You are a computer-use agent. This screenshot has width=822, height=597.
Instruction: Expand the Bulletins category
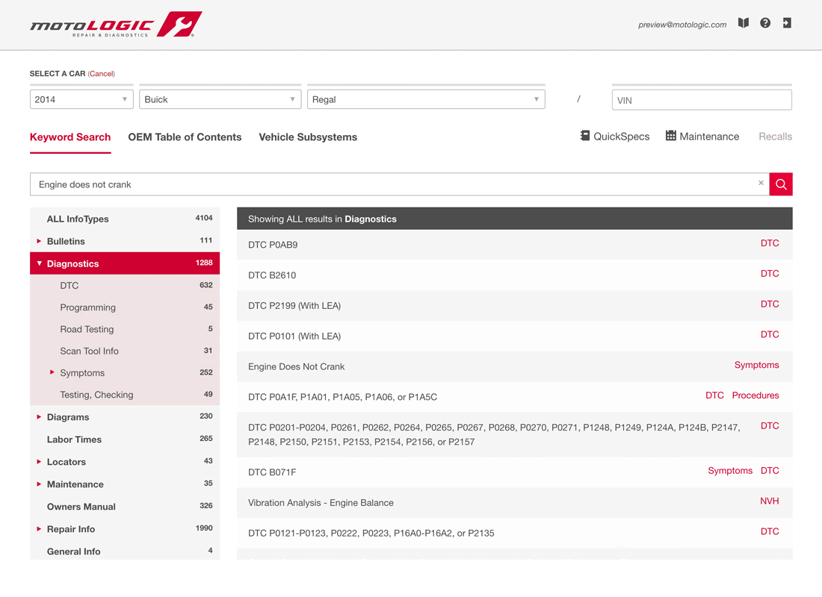pyautogui.click(x=39, y=241)
